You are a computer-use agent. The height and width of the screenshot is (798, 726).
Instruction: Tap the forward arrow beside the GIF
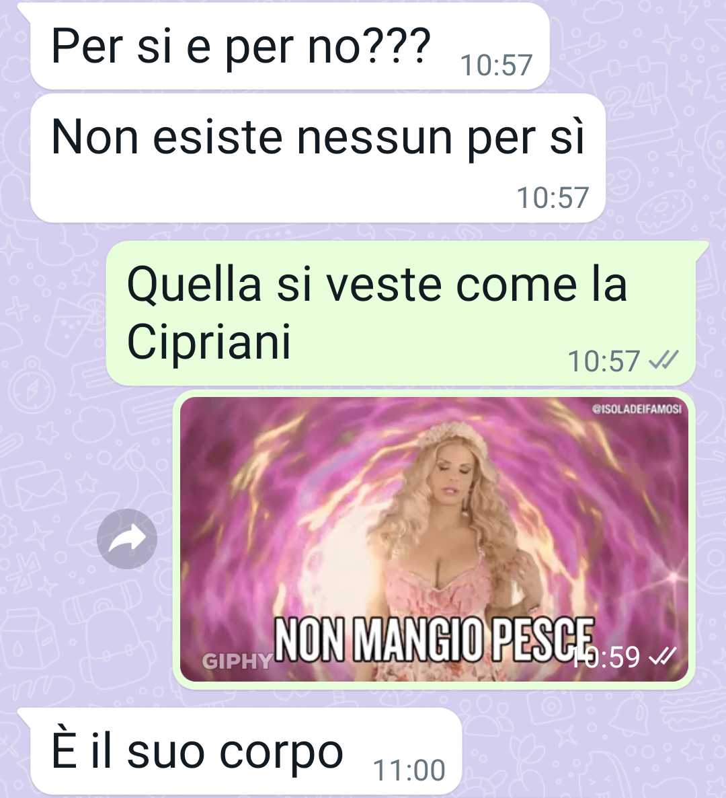click(x=127, y=538)
